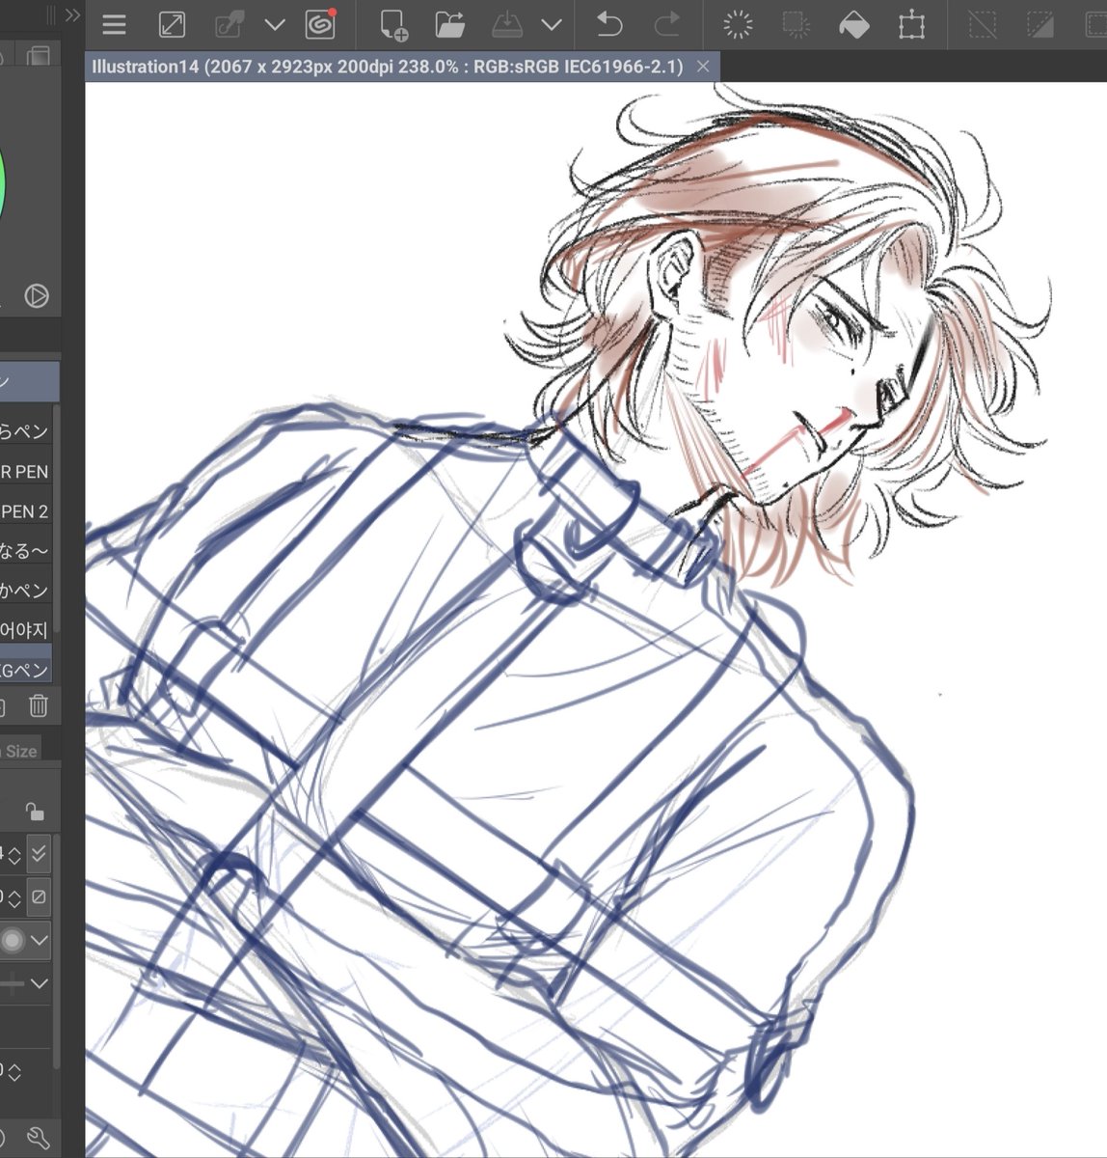Viewport: 1107px width, 1158px height.
Task: Activate the Scale/Rotate transform icon
Action: [x=911, y=25]
